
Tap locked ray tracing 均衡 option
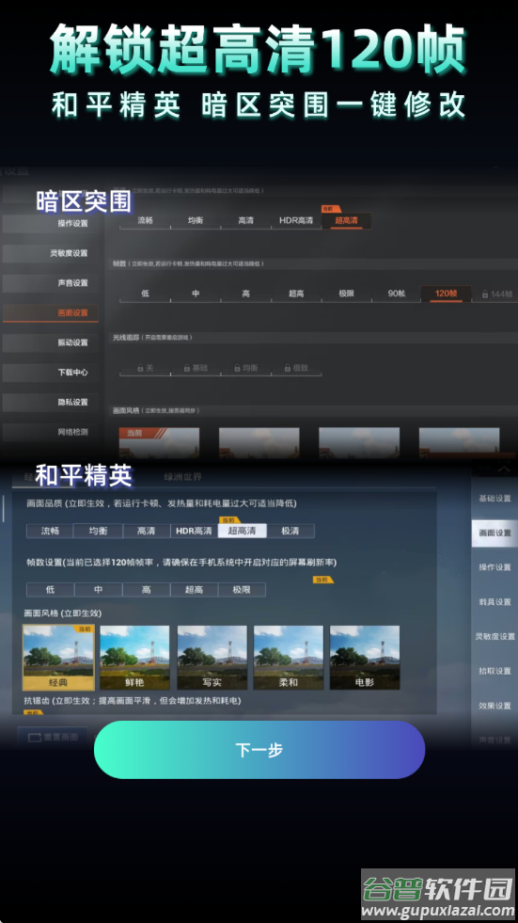point(245,367)
